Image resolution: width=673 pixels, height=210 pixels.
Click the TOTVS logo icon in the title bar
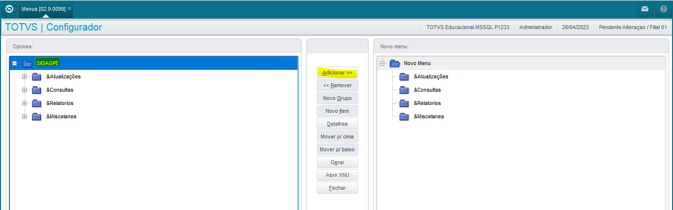pyautogui.click(x=9, y=9)
